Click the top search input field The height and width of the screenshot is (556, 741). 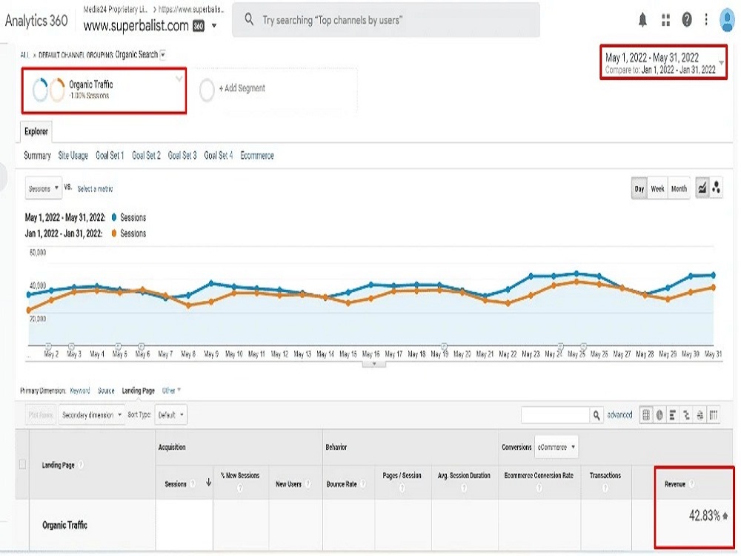point(385,20)
